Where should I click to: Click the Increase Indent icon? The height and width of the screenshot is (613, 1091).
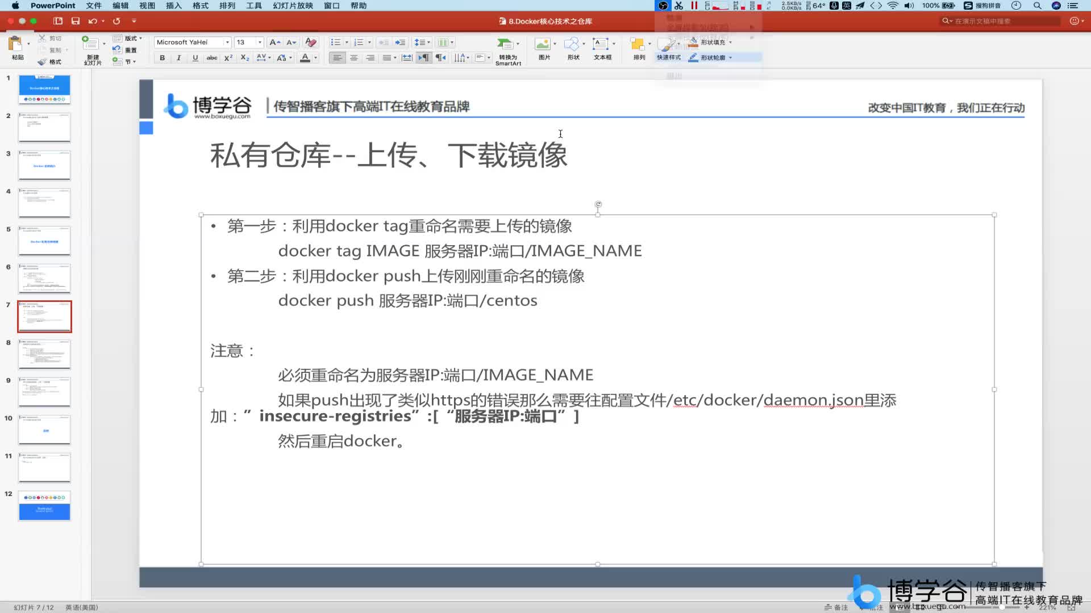point(401,42)
